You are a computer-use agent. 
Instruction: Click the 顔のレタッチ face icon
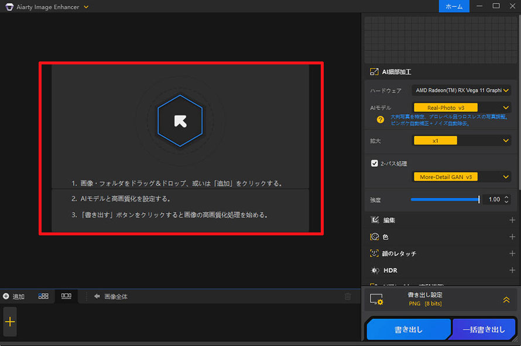point(375,253)
